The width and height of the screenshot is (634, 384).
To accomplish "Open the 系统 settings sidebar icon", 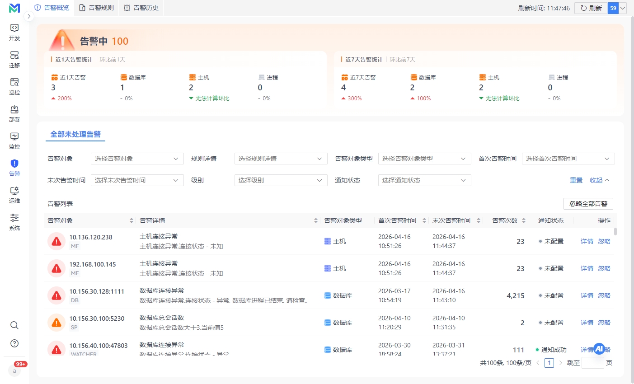I will click(x=14, y=222).
